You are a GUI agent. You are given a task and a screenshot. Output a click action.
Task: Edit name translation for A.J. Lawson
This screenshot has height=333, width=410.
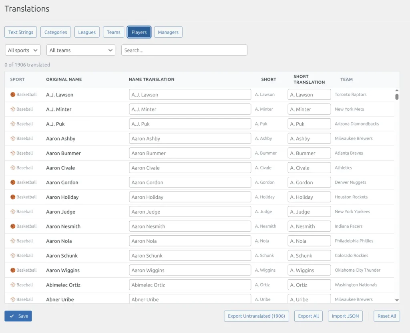(x=190, y=95)
